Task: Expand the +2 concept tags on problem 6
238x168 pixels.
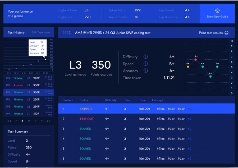Action: [189, 159]
